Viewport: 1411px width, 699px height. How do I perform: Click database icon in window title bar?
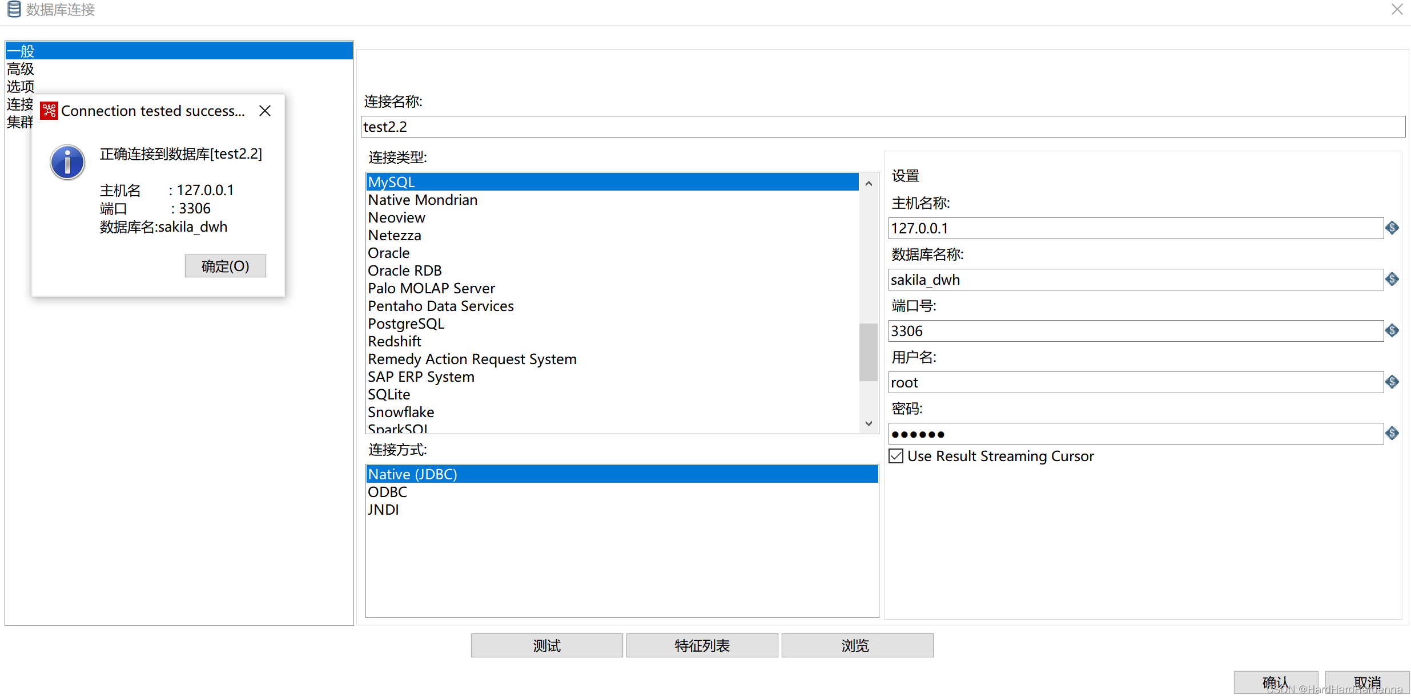(14, 9)
